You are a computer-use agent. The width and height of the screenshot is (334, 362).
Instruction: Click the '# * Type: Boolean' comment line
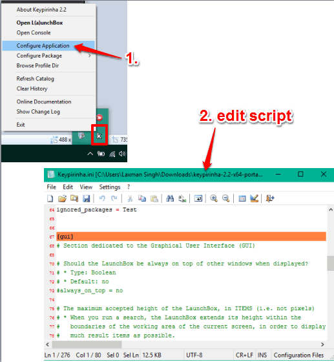[87, 273]
